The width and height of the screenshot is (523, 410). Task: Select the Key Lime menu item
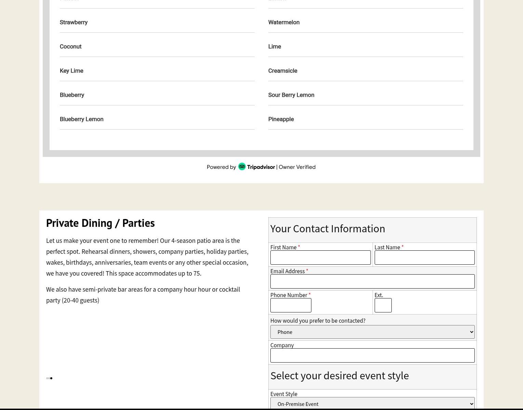coord(71,71)
